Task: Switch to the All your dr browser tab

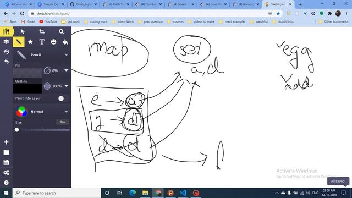Action: [x=19, y=4]
